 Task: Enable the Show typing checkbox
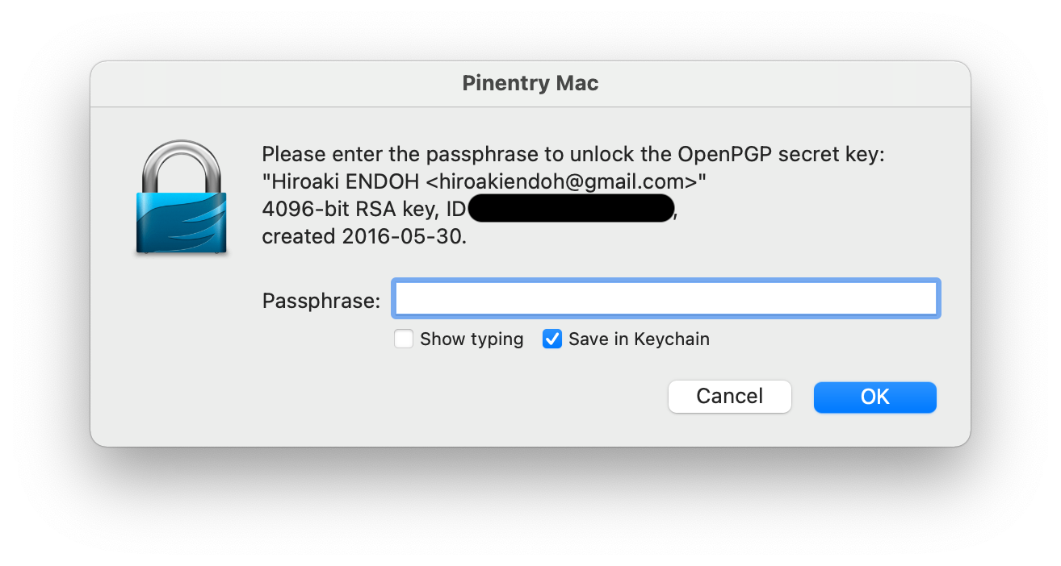coord(404,339)
